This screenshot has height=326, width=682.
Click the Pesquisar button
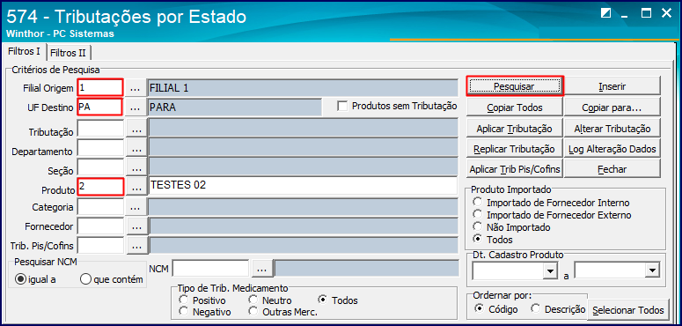coord(515,86)
